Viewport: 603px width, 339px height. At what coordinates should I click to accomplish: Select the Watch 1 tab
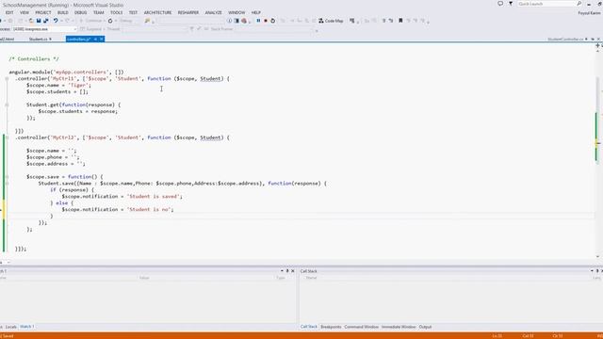coord(27,327)
